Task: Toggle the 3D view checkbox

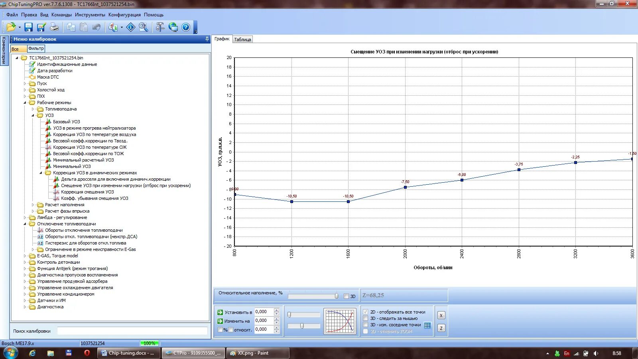Action: [346, 296]
